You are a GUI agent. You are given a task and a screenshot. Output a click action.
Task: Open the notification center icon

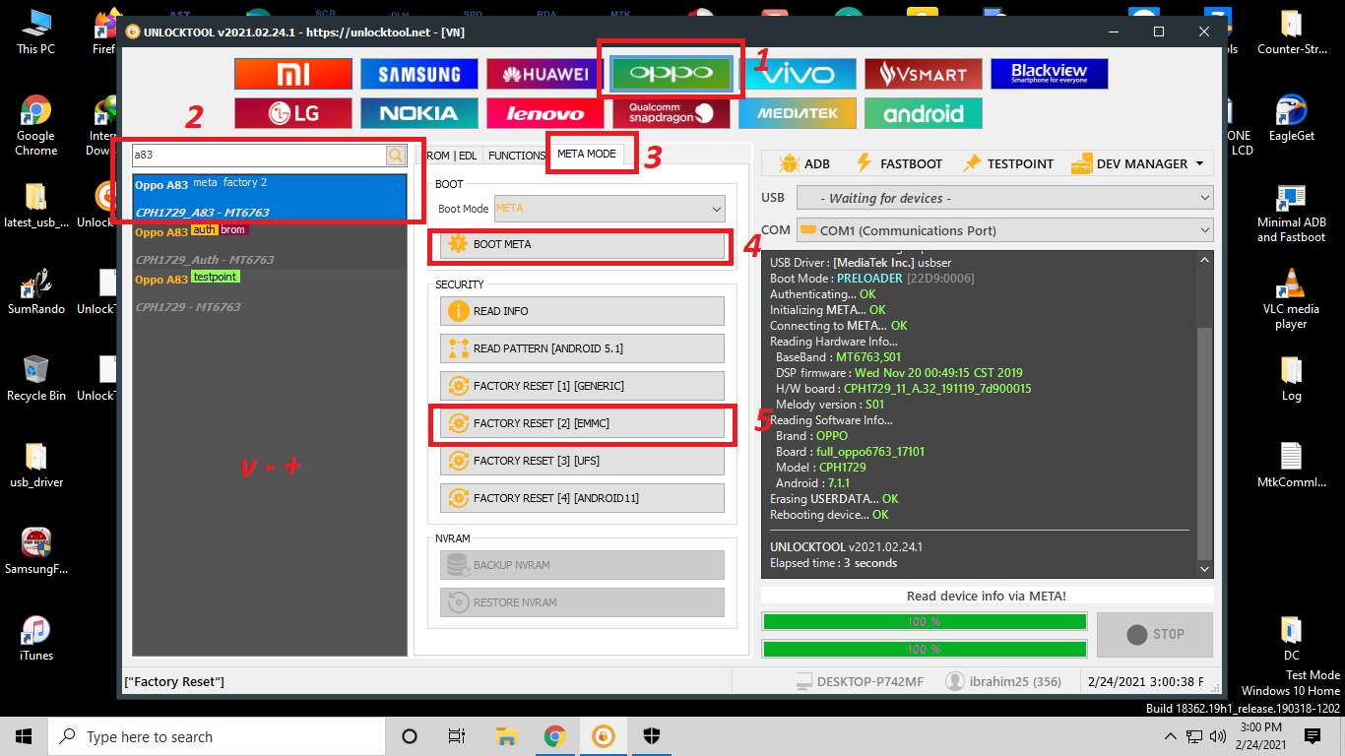(1312, 736)
